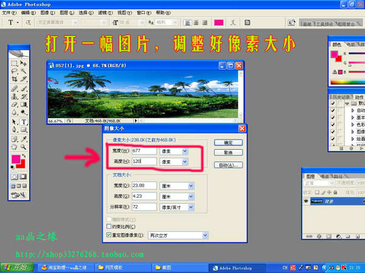Image resolution: width=365 pixels, height=273 pixels.
Task: Switch to the 动作 tab
Action: tap(359, 97)
